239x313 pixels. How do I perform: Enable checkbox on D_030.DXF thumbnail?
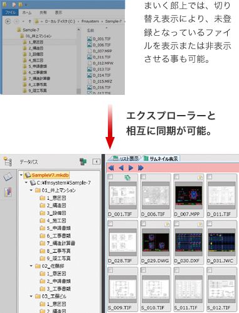coord(177,224)
